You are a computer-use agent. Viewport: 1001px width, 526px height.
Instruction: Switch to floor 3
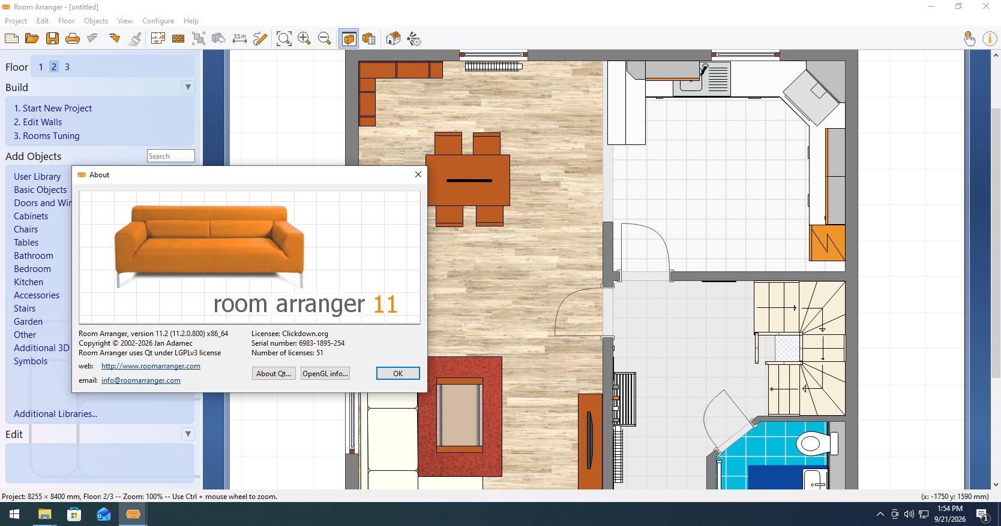click(x=67, y=67)
